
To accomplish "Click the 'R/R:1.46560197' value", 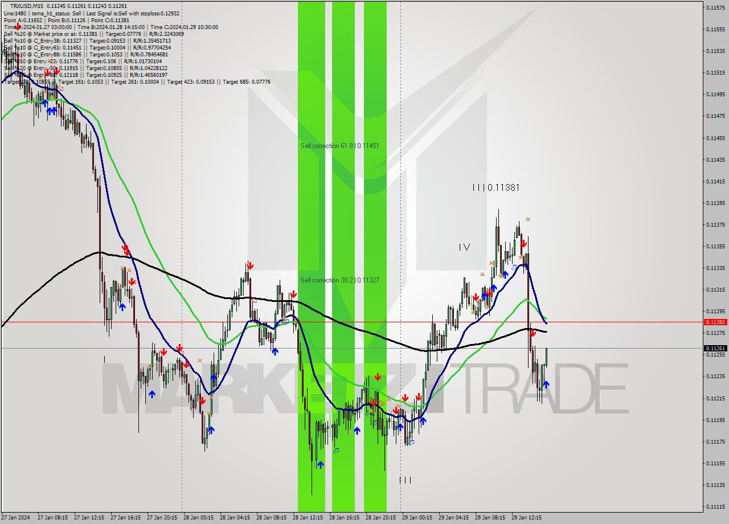I will click(148, 75).
